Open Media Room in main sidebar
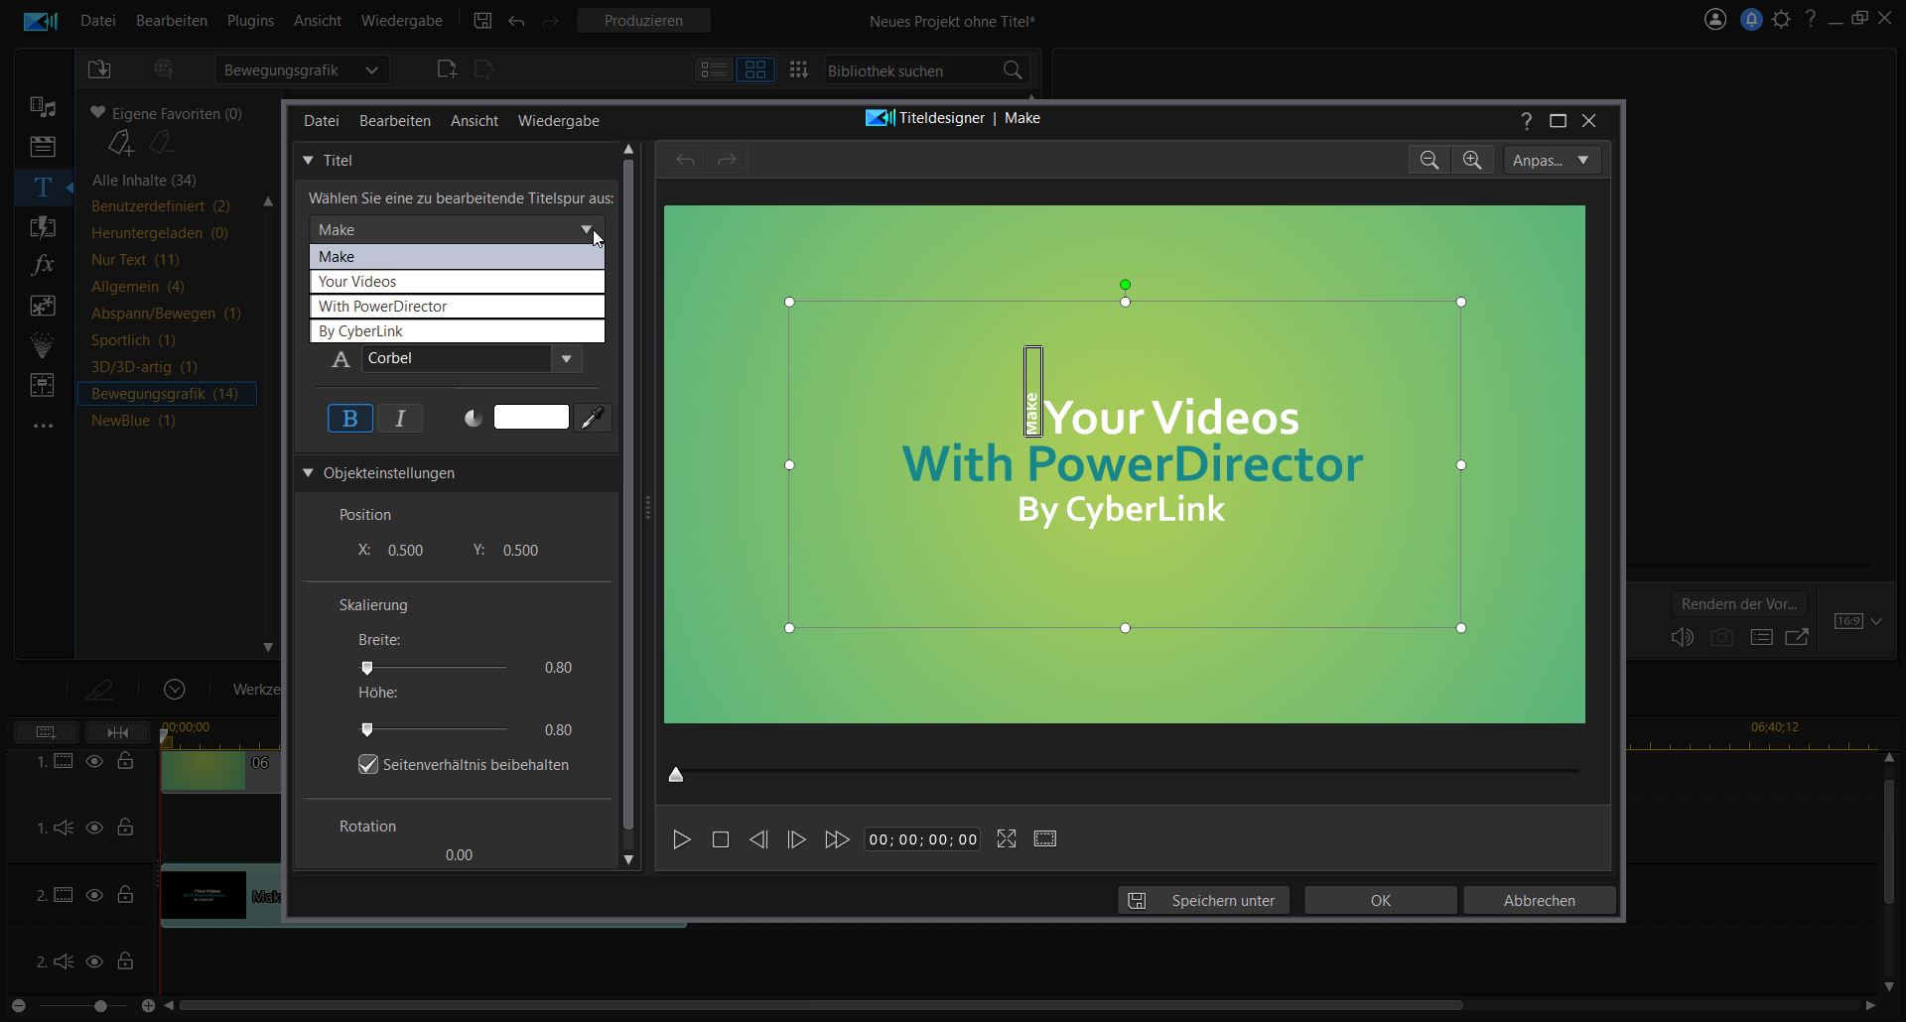1906x1022 pixels. 43,106
